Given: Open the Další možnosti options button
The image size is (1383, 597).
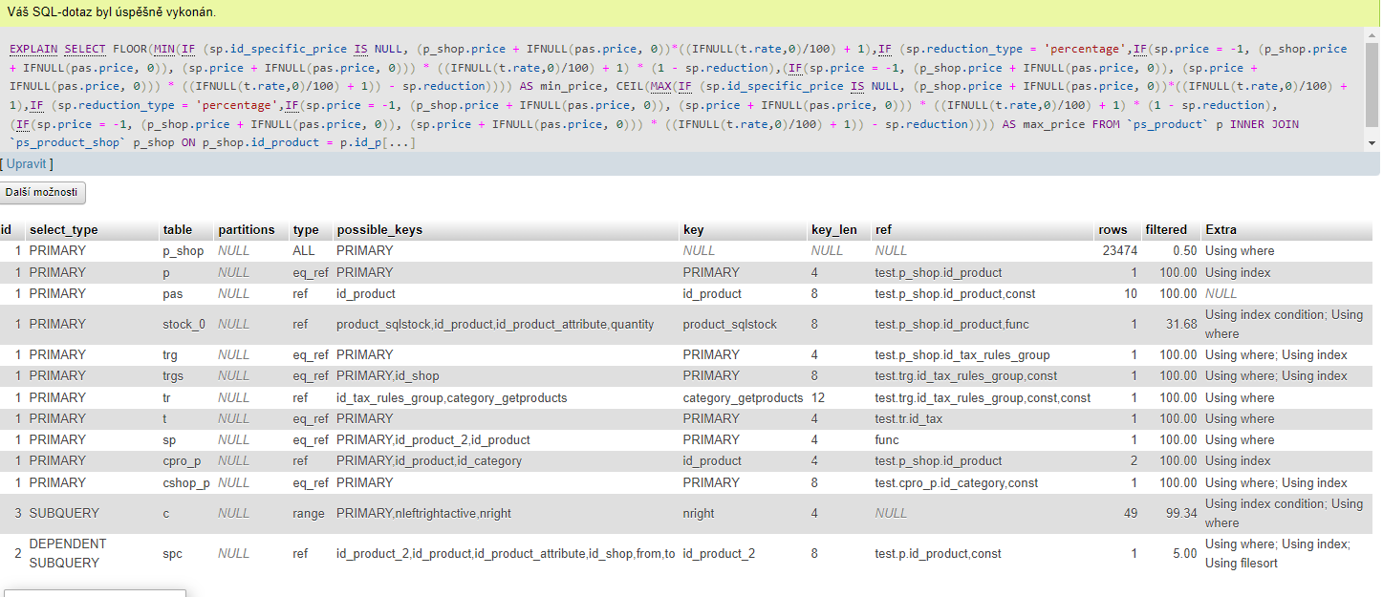Looking at the screenshot, I should 43,192.
